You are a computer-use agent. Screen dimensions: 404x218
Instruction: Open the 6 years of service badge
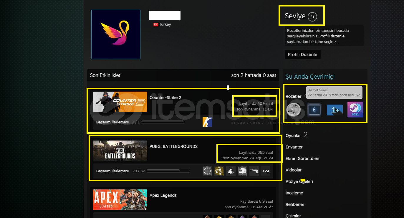314,110
